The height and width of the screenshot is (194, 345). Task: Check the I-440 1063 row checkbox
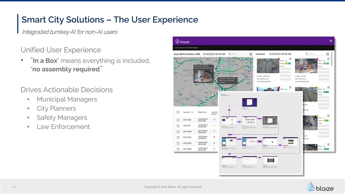point(178,120)
